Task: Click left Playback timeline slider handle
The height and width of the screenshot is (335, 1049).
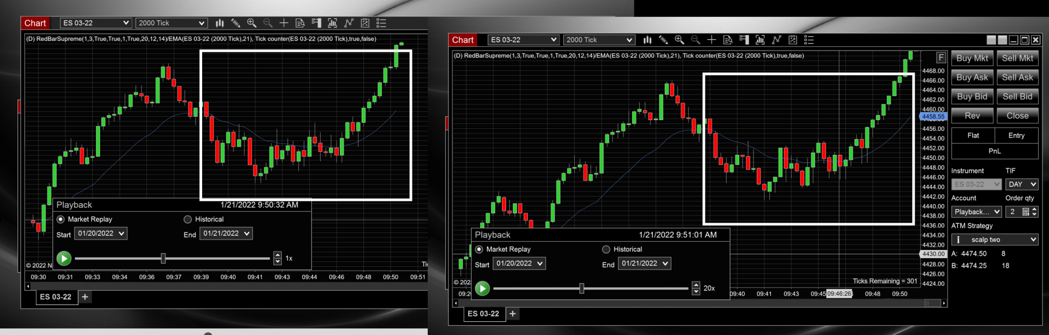Action: point(163,258)
